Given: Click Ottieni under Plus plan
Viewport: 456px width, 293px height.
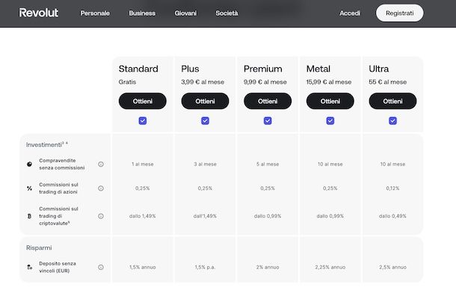Looking at the screenshot, I should (205, 101).
